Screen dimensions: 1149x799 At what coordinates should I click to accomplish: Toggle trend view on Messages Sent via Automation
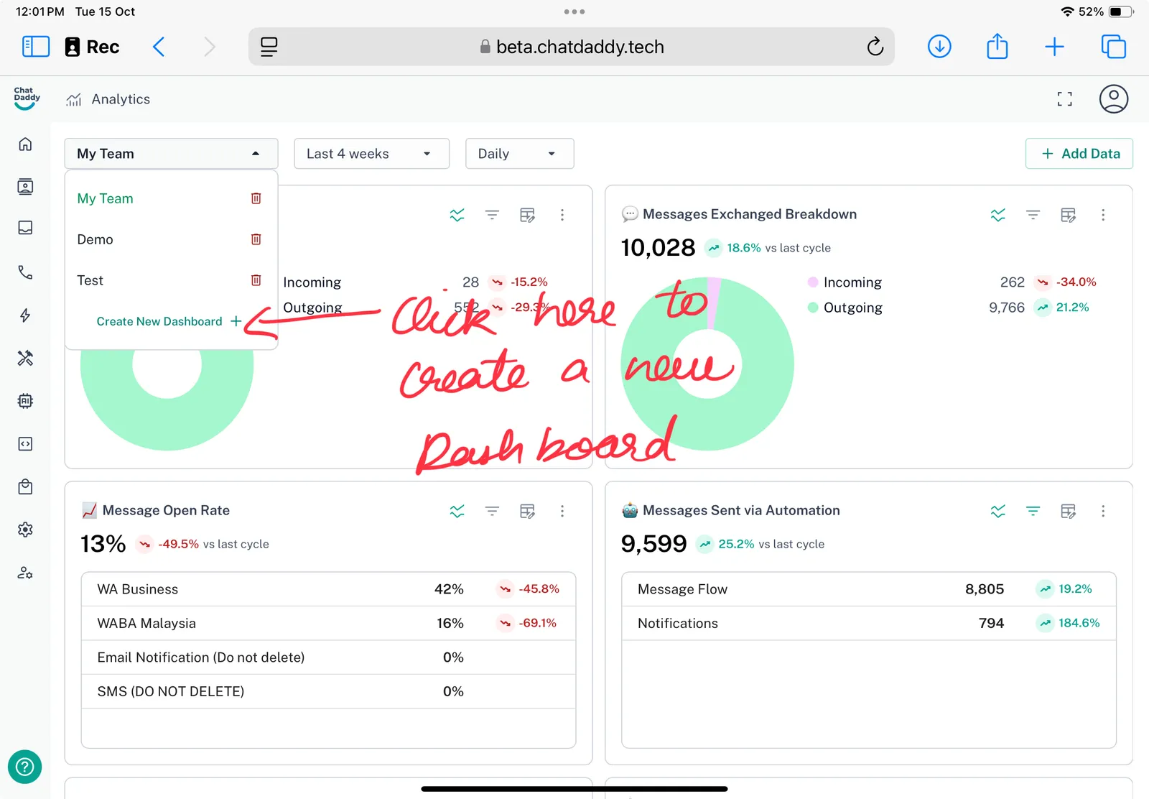[997, 511]
